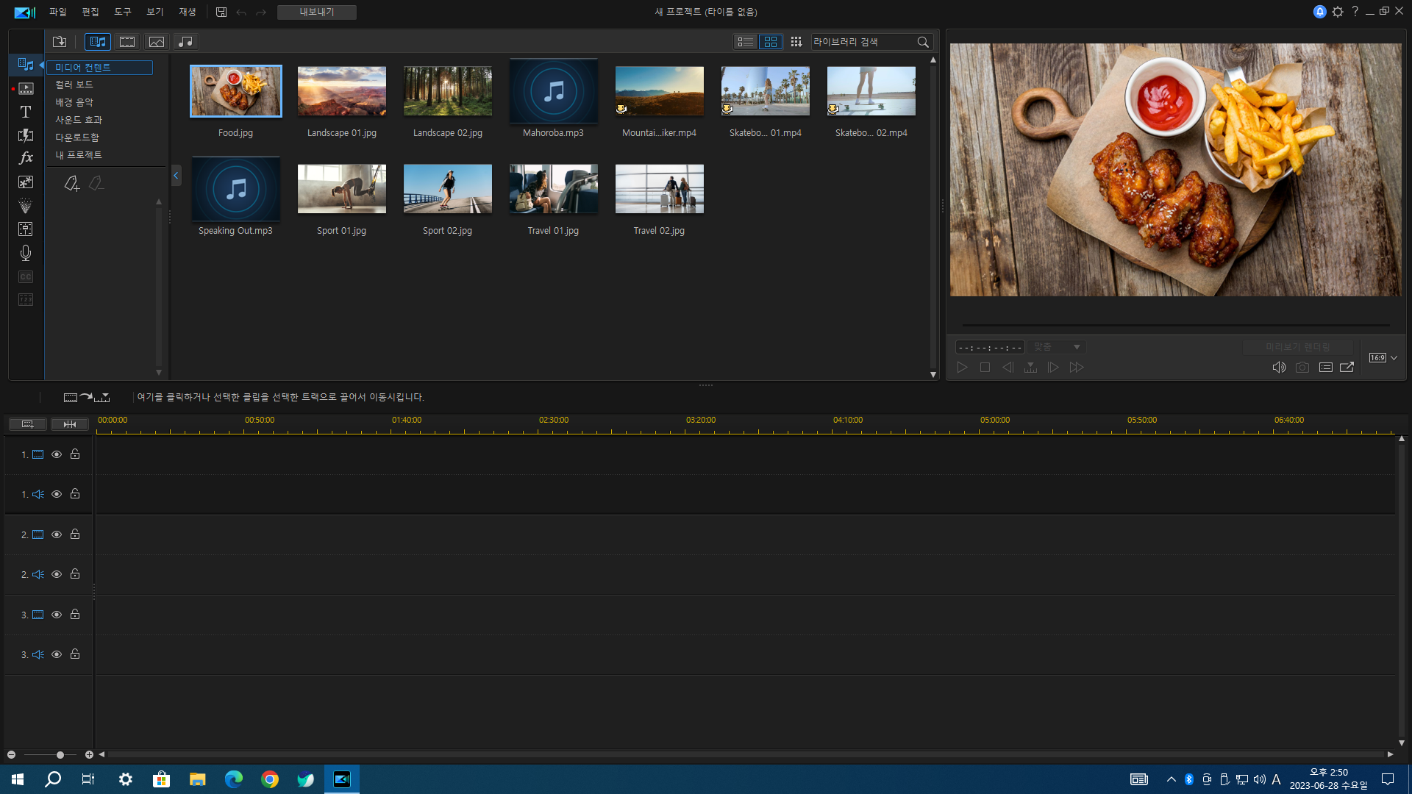The height and width of the screenshot is (794, 1412).
Task: Open the 16:9 aspect ratio dropdown
Action: [x=1383, y=358]
